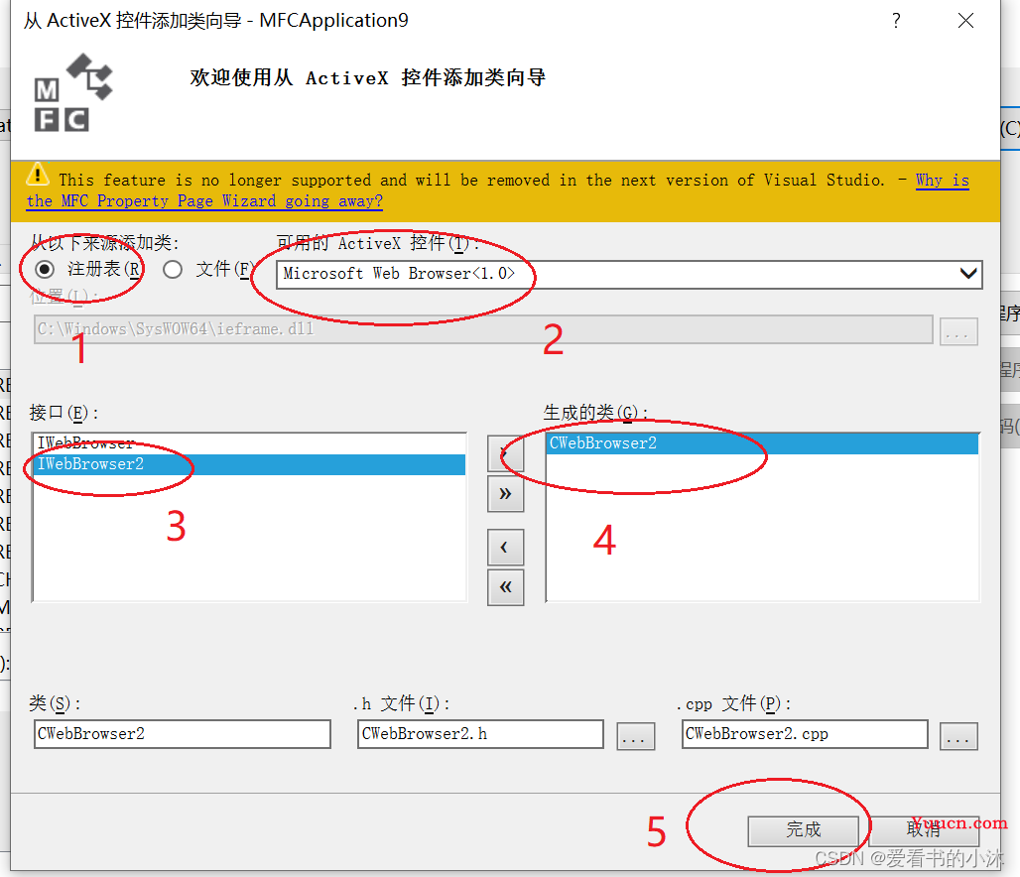Image resolution: width=1020 pixels, height=877 pixels.
Task: Select IWebBrowser in the interfaces list
Action: (x=248, y=443)
